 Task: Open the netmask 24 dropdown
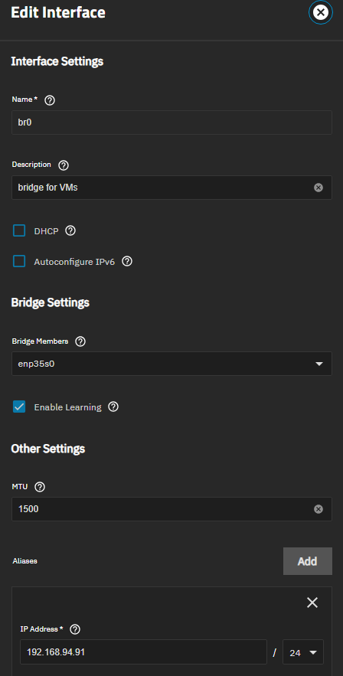(303, 652)
